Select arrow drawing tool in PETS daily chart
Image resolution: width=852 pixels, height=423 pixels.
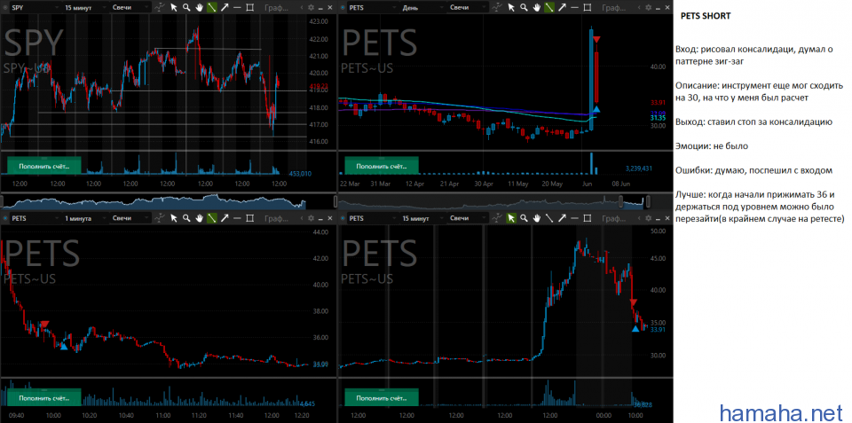[x=563, y=8]
